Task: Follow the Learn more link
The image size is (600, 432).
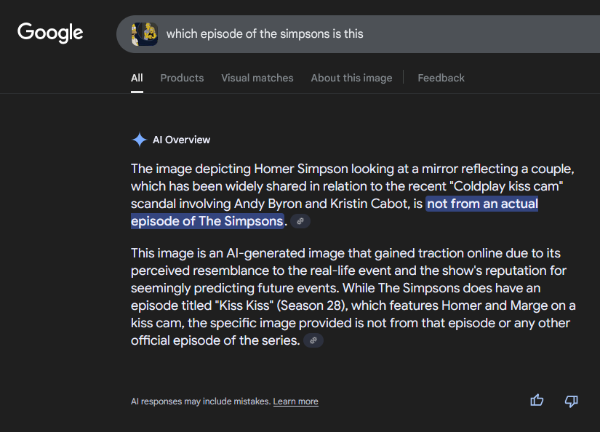Action: pyautogui.click(x=296, y=401)
